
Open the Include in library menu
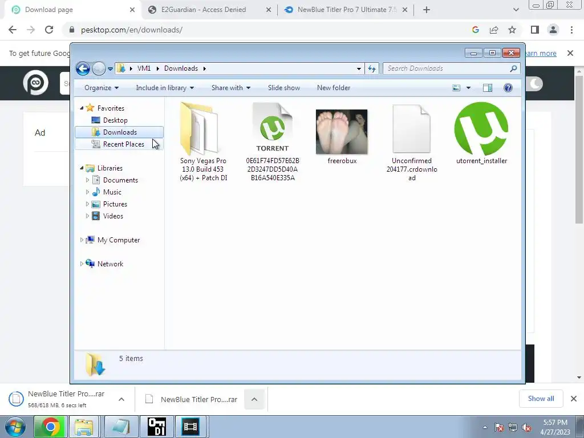(165, 88)
